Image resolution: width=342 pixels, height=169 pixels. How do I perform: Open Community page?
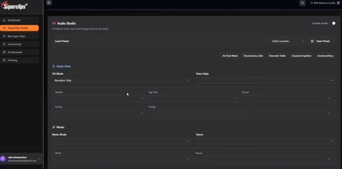click(x=19, y=44)
